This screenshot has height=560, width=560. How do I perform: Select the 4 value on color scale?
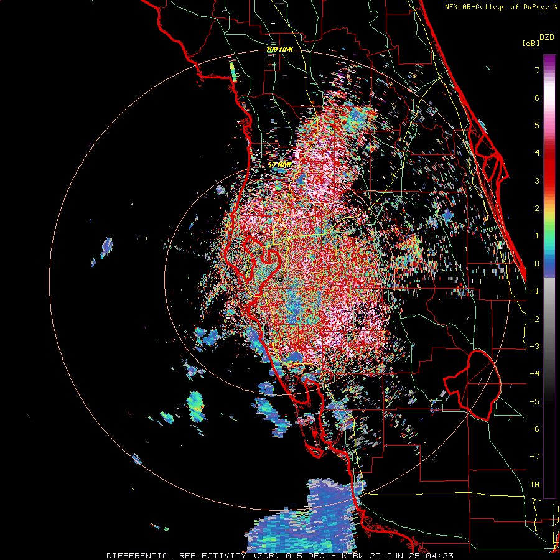(537, 153)
